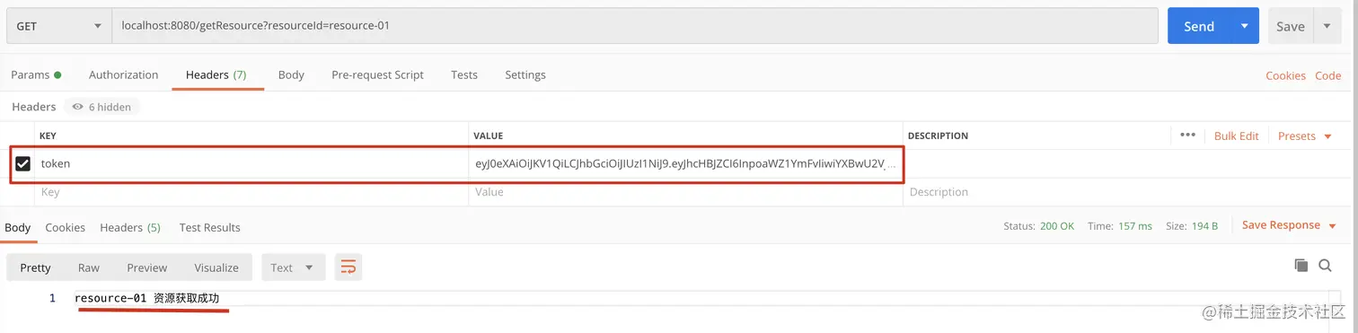Click the request URL field
This screenshot has width=1358, height=333.
point(635,26)
